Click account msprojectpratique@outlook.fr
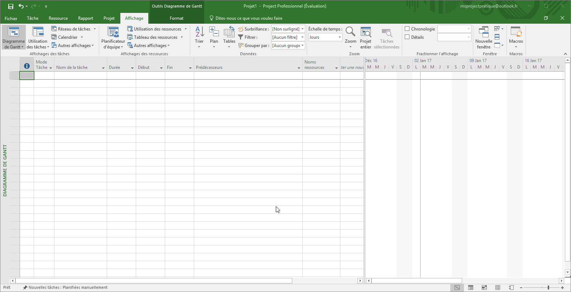 pos(489,6)
